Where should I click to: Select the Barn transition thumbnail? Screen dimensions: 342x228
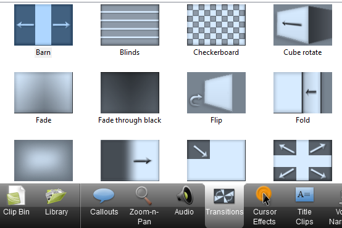(x=43, y=25)
